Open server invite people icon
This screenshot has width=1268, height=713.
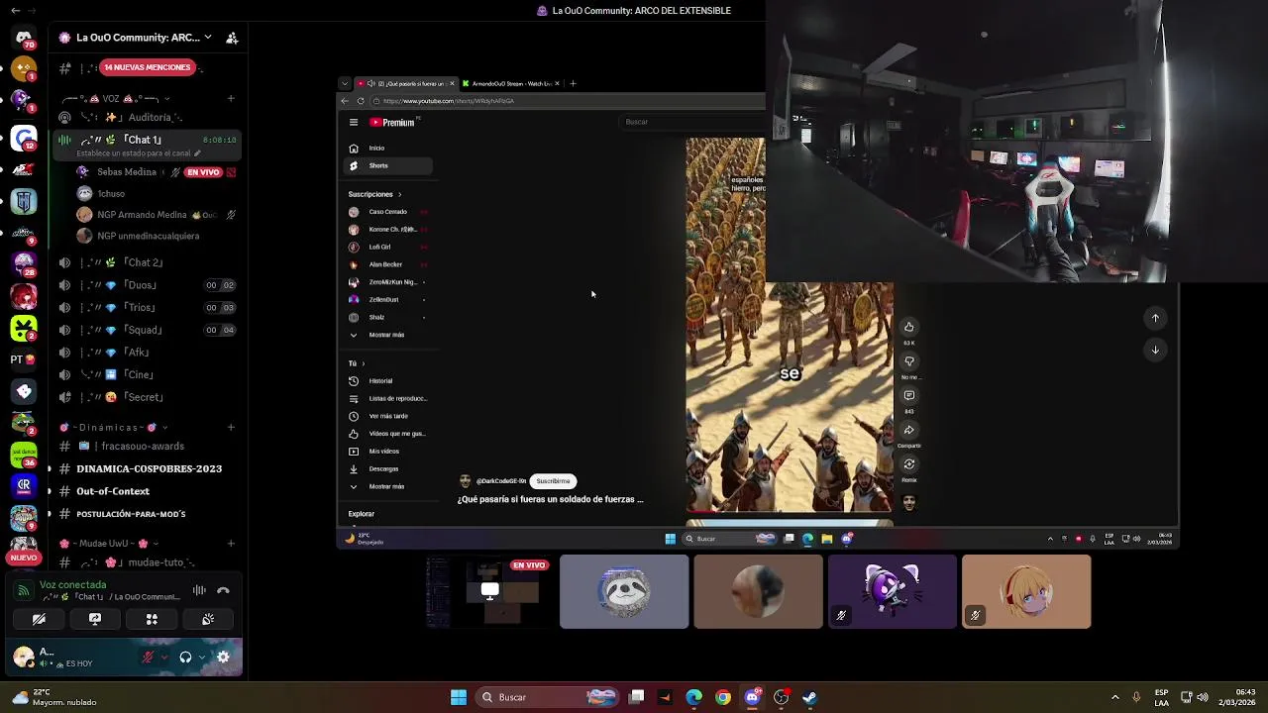tap(232, 38)
